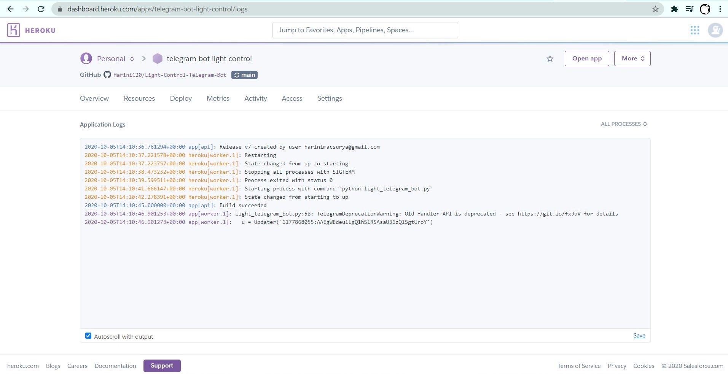This screenshot has width=728, height=374.
Task: Open the GitHub repository icon next to HariniC20
Action: tap(107, 75)
